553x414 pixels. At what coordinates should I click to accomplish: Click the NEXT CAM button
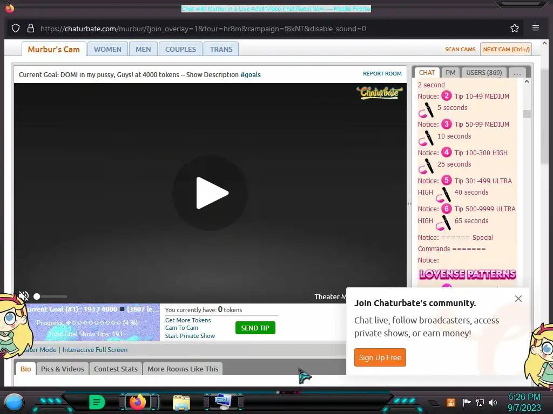click(506, 49)
